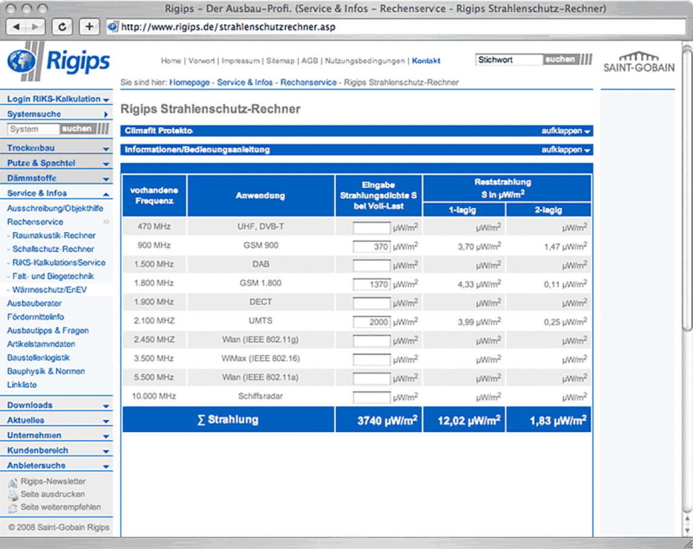Click the suchen button next to Stichwort
This screenshot has width=693, height=549.
coord(560,59)
